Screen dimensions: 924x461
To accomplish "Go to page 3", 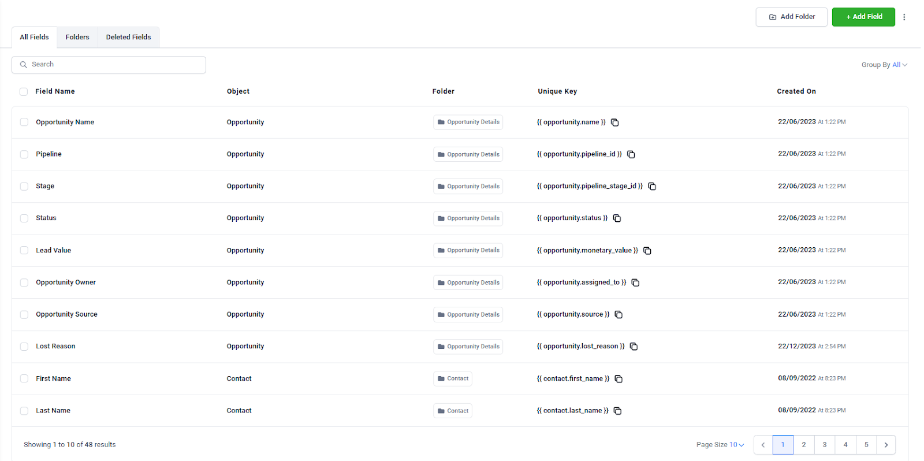I will point(825,445).
